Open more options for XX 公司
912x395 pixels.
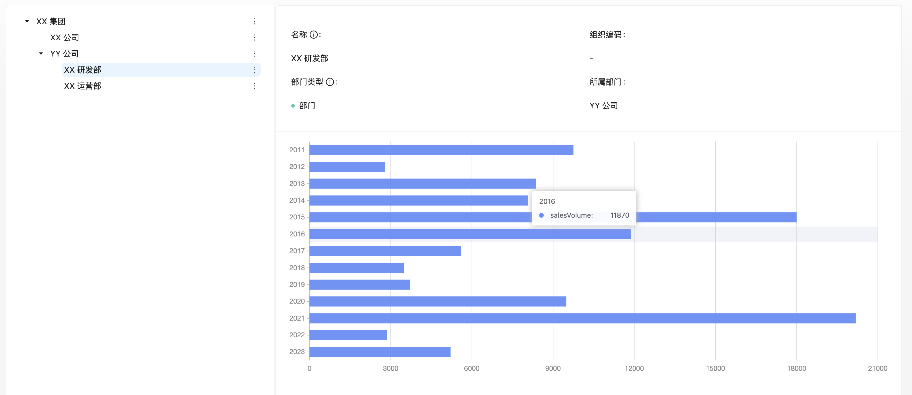(x=254, y=37)
